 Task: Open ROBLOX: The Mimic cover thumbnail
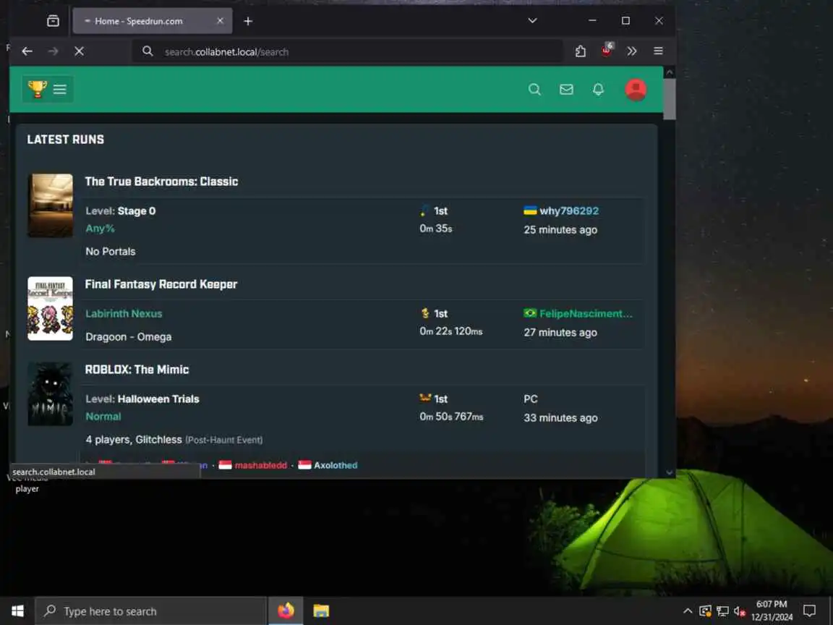(x=51, y=394)
